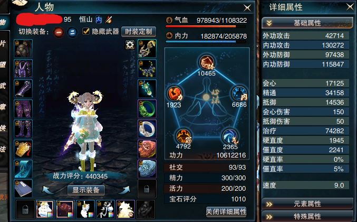This screenshot has height=222, width=357.
Task: Click the 力 strength attribute icon
Action: (175, 94)
